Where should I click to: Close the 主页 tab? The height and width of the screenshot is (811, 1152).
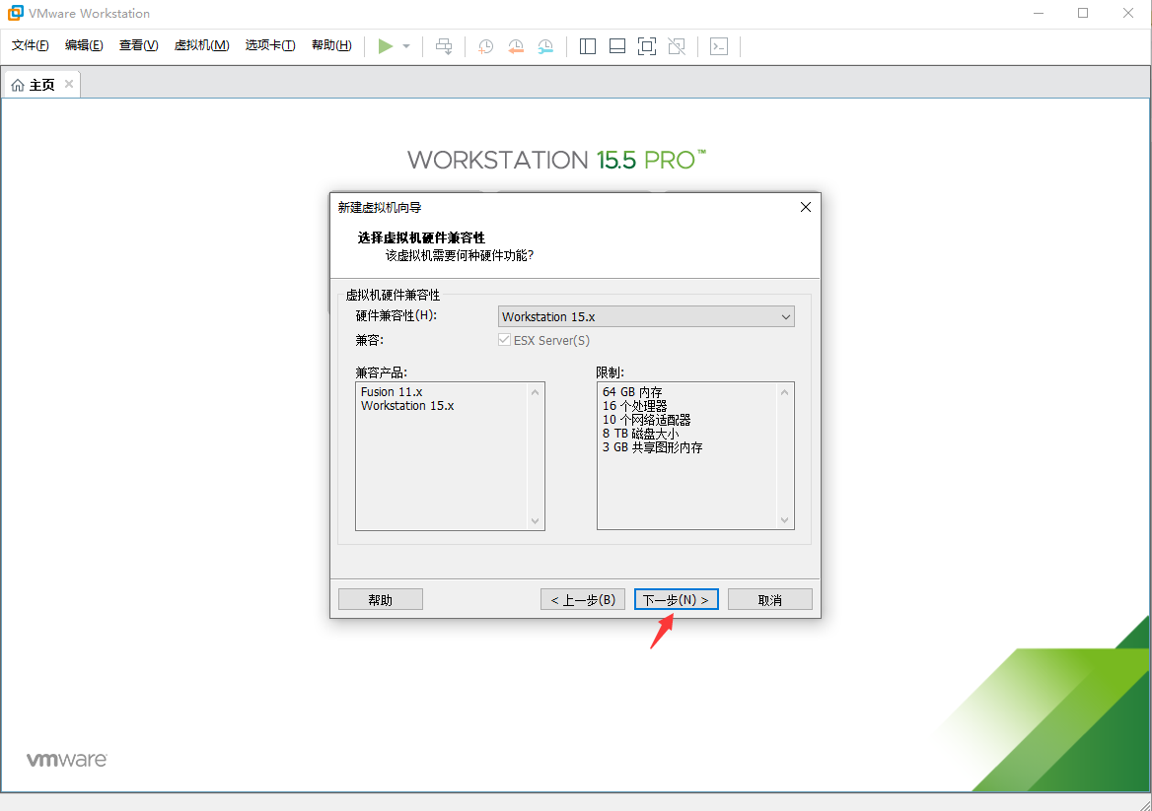[68, 84]
